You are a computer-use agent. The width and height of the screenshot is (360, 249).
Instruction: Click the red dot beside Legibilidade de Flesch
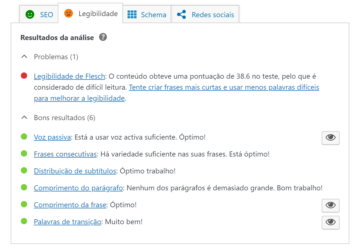(x=24, y=75)
